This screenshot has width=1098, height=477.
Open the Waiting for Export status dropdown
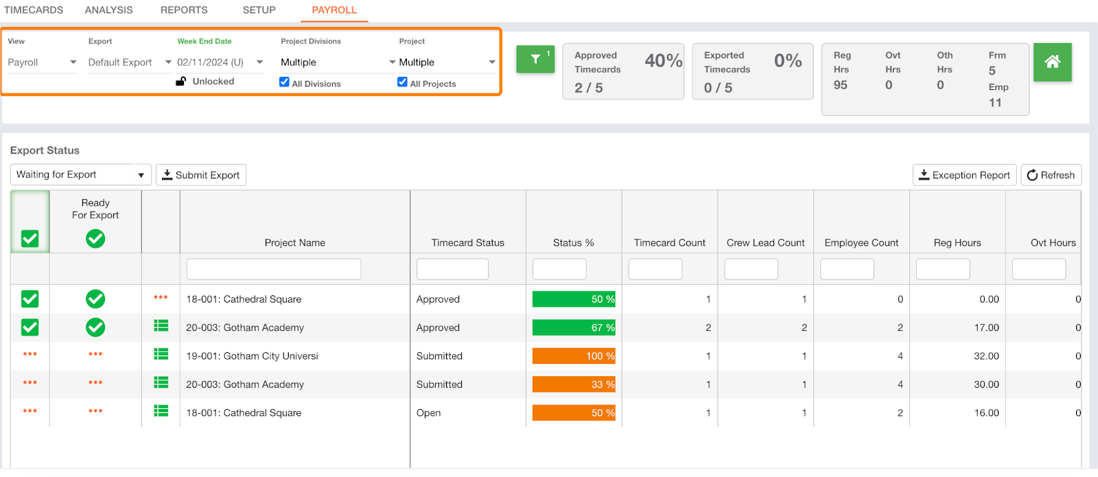(80, 174)
